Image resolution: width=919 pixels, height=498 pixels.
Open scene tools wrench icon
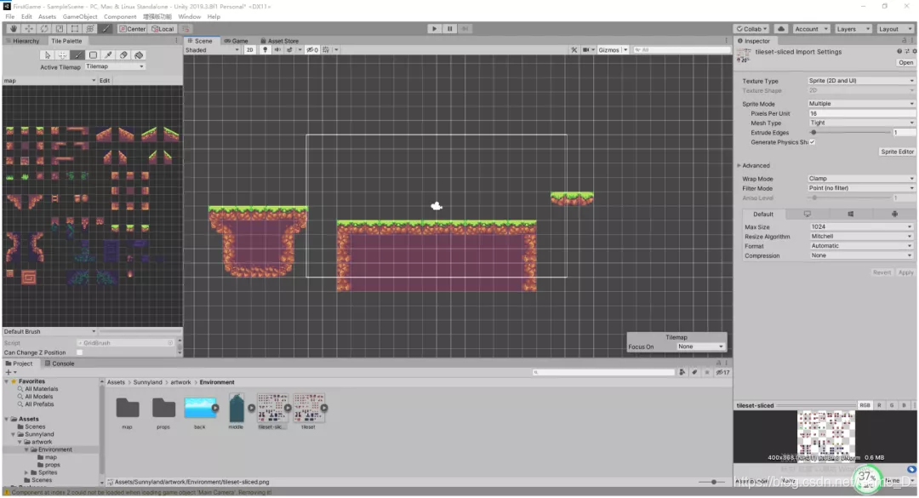point(574,50)
